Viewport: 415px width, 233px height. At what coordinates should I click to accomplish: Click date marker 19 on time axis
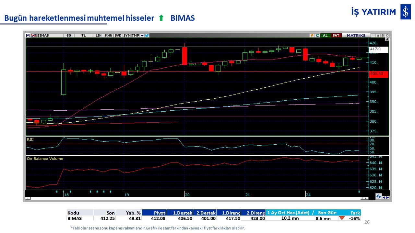pos(127,195)
